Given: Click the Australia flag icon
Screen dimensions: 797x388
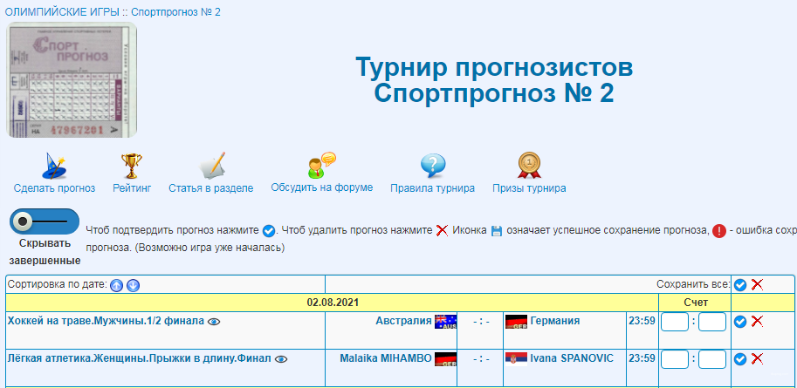Looking at the screenshot, I should pos(446,322).
